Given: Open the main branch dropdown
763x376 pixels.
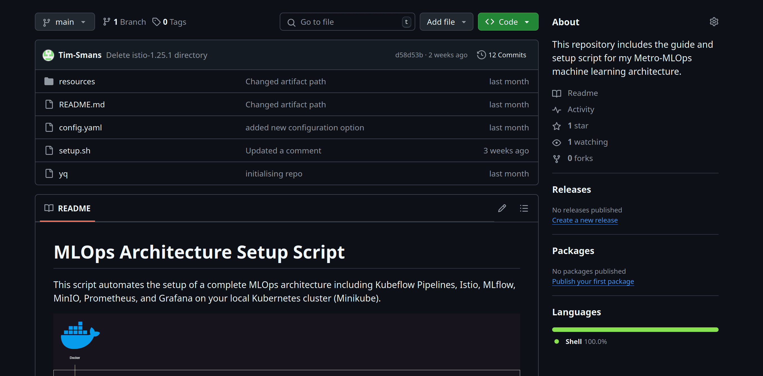Looking at the screenshot, I should pyautogui.click(x=65, y=22).
